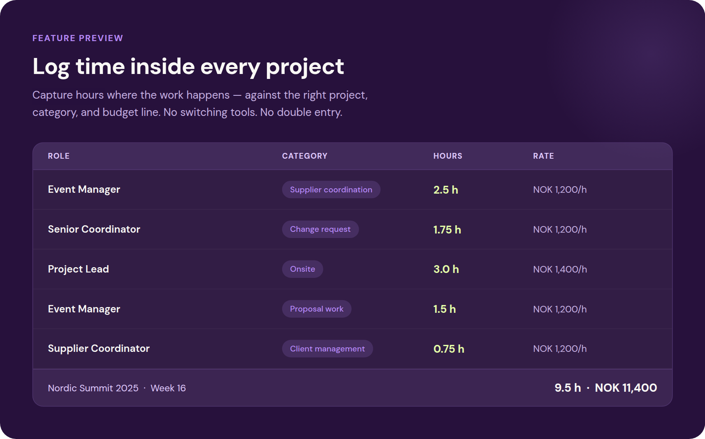Select the Supplier Coordinator row
Image resolution: width=705 pixels, height=439 pixels.
(x=99, y=348)
